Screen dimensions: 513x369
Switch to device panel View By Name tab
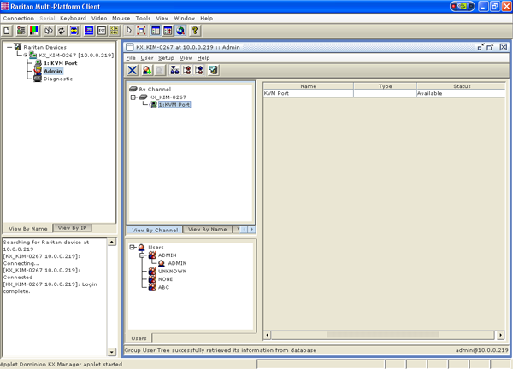click(28, 228)
